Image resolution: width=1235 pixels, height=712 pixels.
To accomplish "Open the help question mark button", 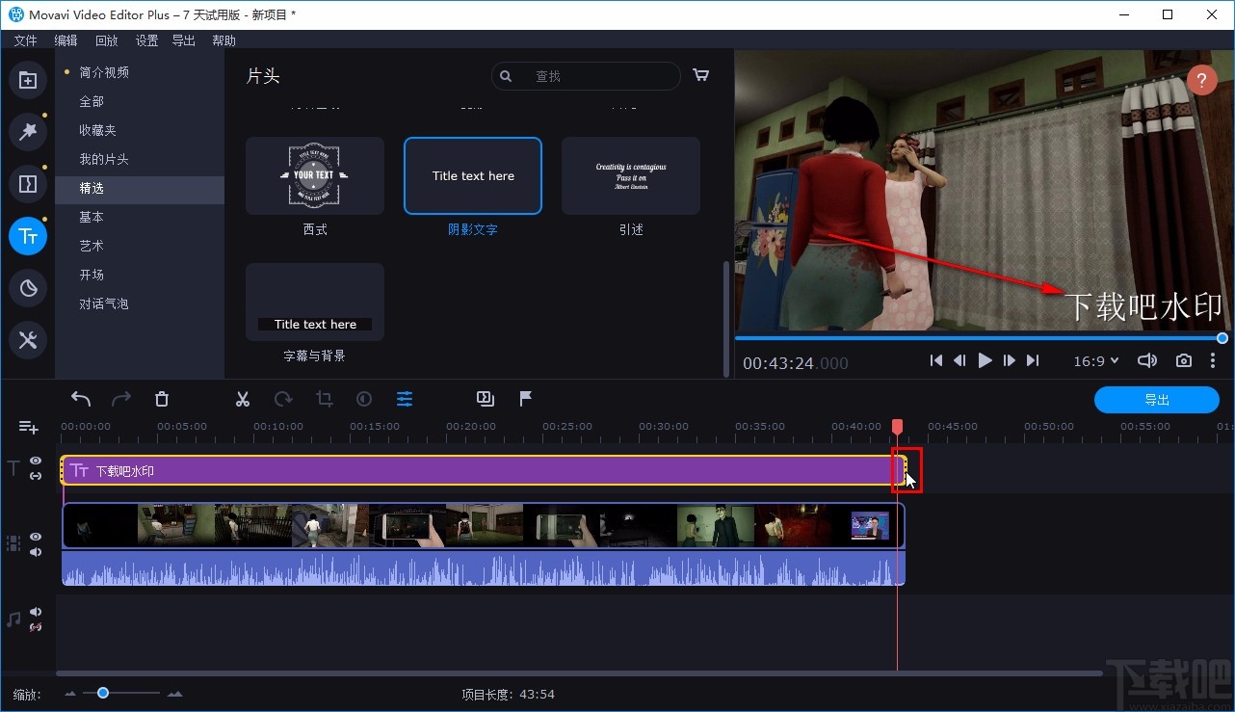I will pyautogui.click(x=1201, y=80).
